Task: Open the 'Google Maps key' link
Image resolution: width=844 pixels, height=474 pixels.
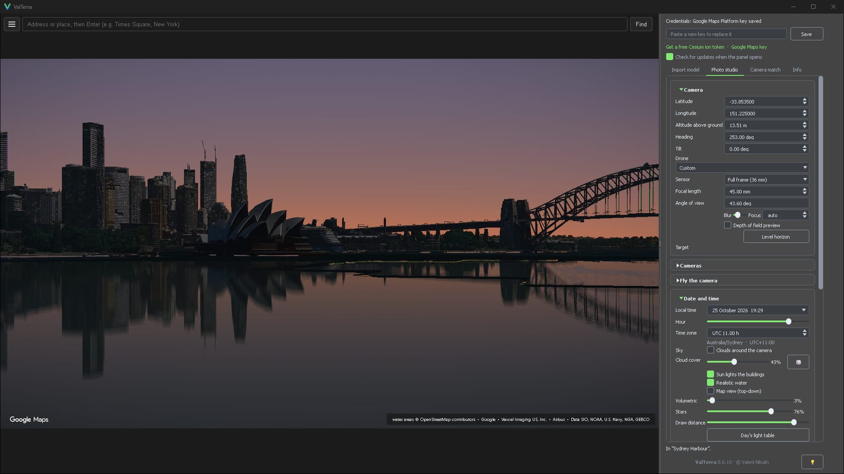Action: point(749,47)
